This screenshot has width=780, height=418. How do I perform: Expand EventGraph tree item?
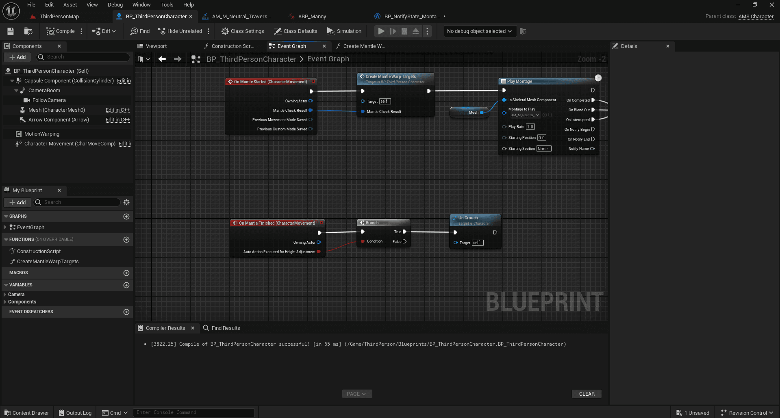[x=5, y=227]
